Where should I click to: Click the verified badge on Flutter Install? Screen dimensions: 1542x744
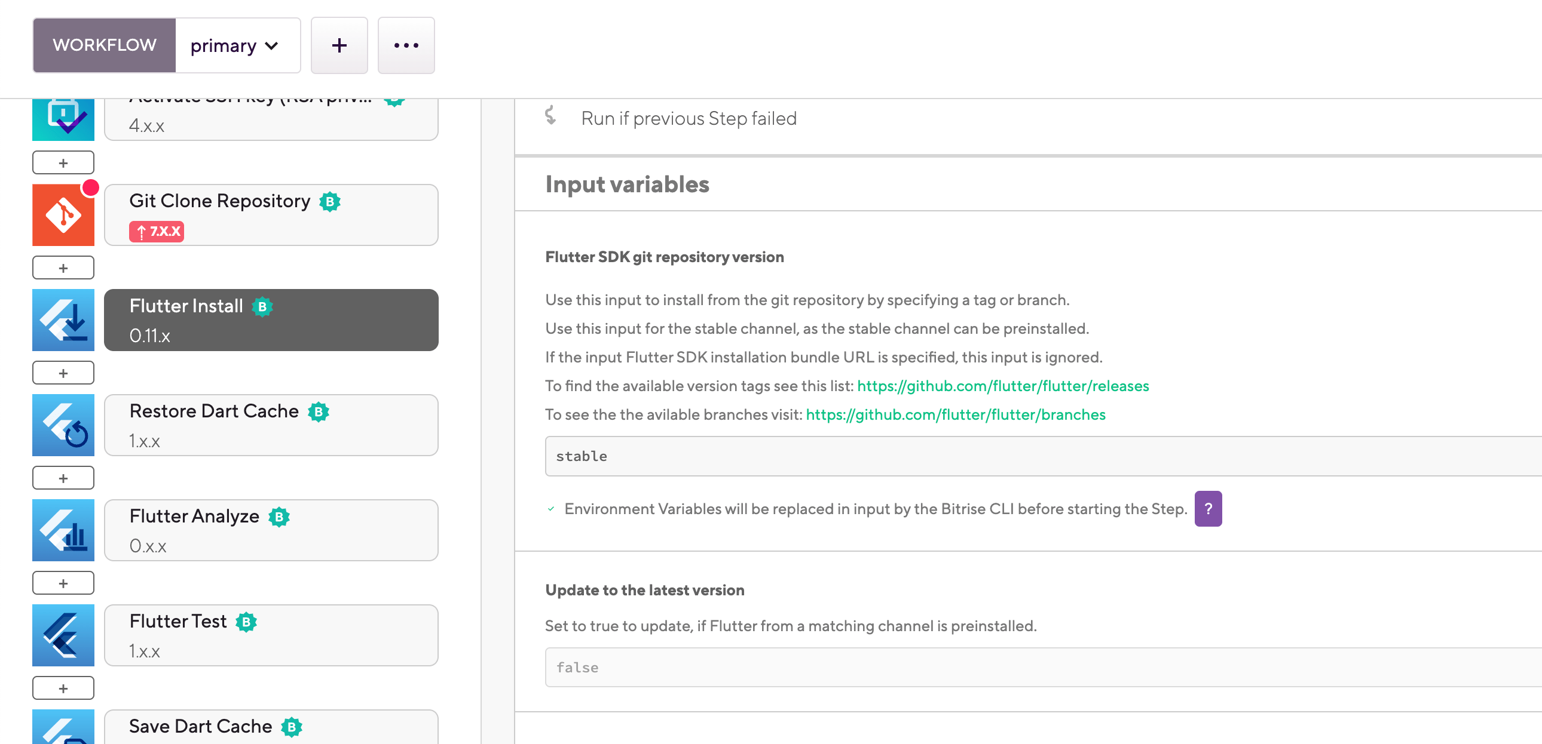click(x=263, y=306)
